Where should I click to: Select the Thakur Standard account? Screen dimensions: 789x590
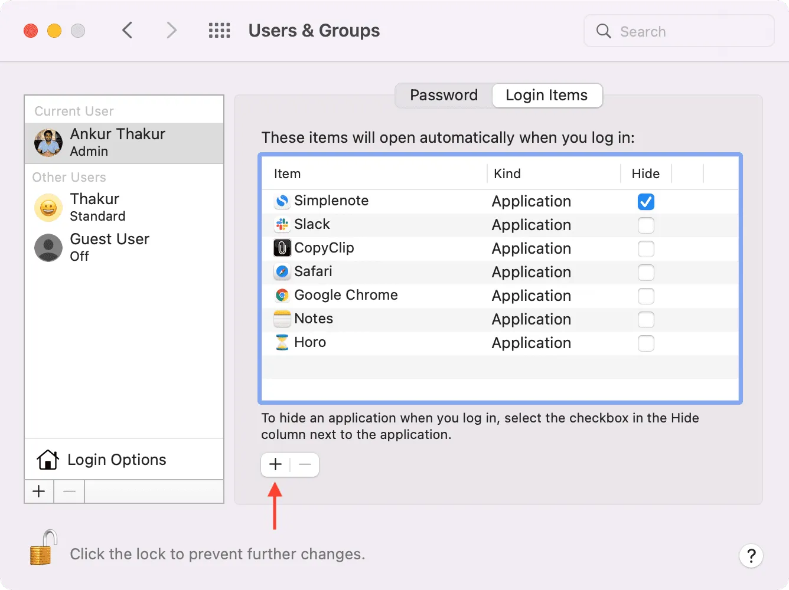click(x=124, y=208)
